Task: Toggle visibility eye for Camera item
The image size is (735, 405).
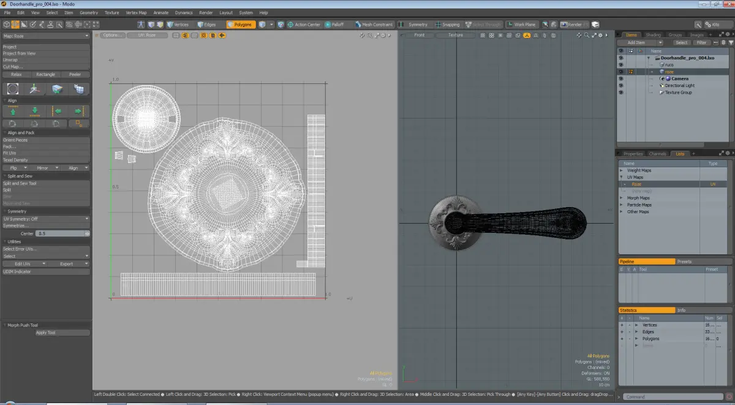Action: [x=620, y=78]
